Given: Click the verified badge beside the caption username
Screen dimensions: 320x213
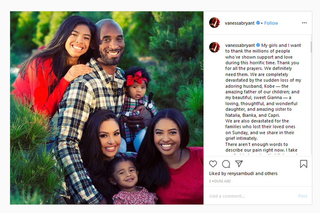Looking at the screenshot, I should point(258,45).
